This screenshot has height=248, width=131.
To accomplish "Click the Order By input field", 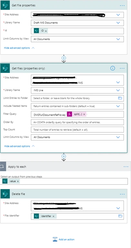I will [77, 122].
